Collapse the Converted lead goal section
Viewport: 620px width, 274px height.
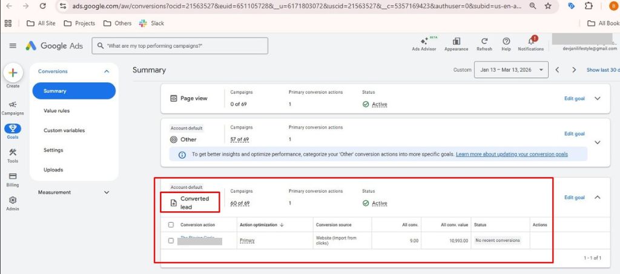click(598, 197)
